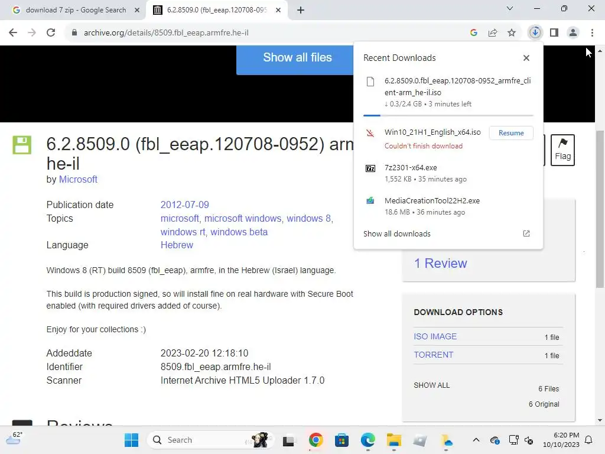This screenshot has height=454, width=605.
Task: Open the Microsoft author link
Action: tap(78, 180)
